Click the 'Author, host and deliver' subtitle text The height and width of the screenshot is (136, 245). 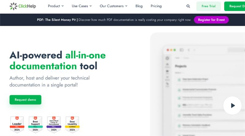pos(50,81)
